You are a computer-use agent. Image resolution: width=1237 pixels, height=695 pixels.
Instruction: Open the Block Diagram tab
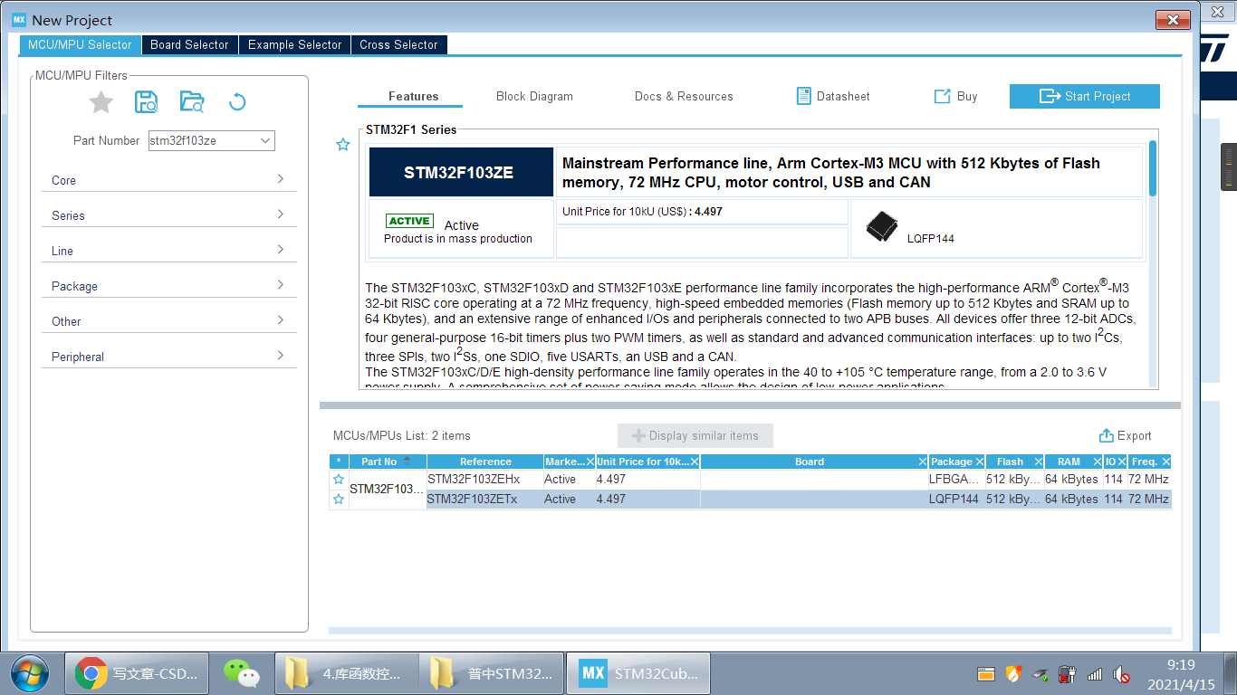pos(533,96)
